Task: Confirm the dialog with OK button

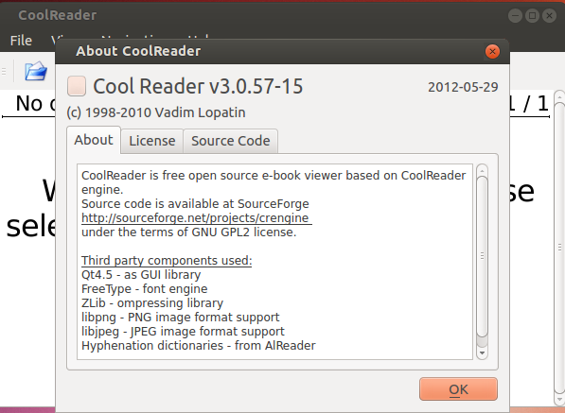Action: click(x=458, y=388)
